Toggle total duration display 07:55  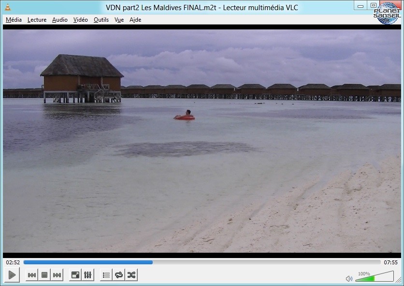390,262
